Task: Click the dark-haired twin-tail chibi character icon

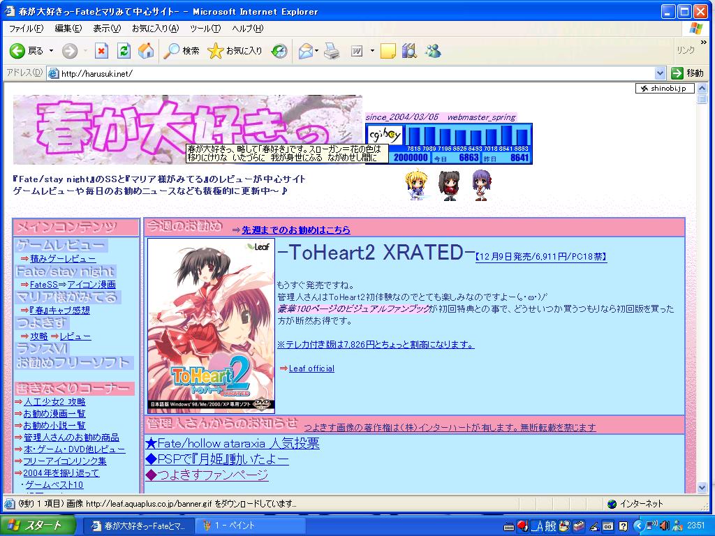Action: click(x=449, y=185)
